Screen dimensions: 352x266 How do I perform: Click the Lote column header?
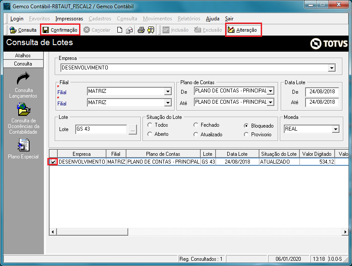(208, 154)
